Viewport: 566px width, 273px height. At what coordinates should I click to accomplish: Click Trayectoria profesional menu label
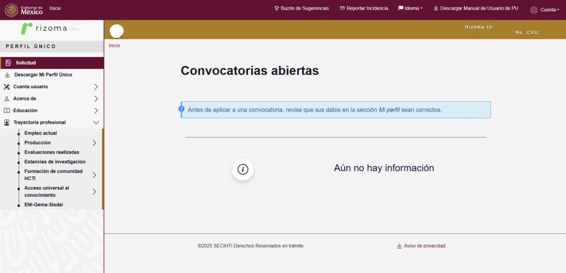[40, 122]
